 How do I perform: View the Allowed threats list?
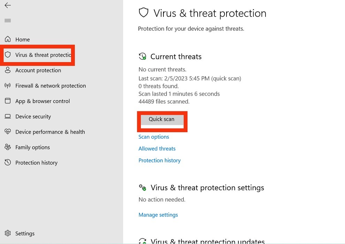pyautogui.click(x=157, y=148)
